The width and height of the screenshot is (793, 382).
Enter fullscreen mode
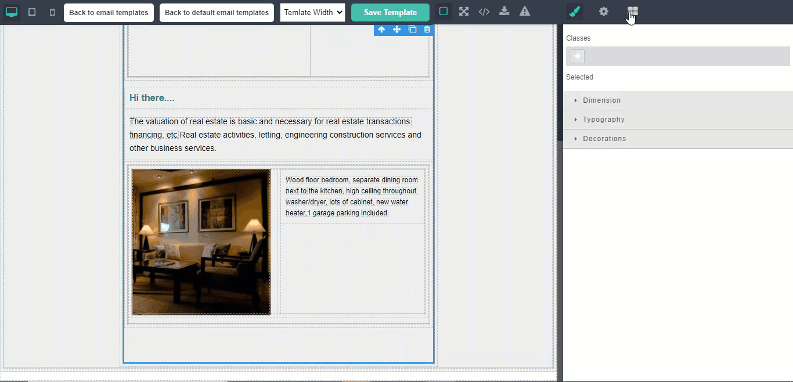pos(464,12)
